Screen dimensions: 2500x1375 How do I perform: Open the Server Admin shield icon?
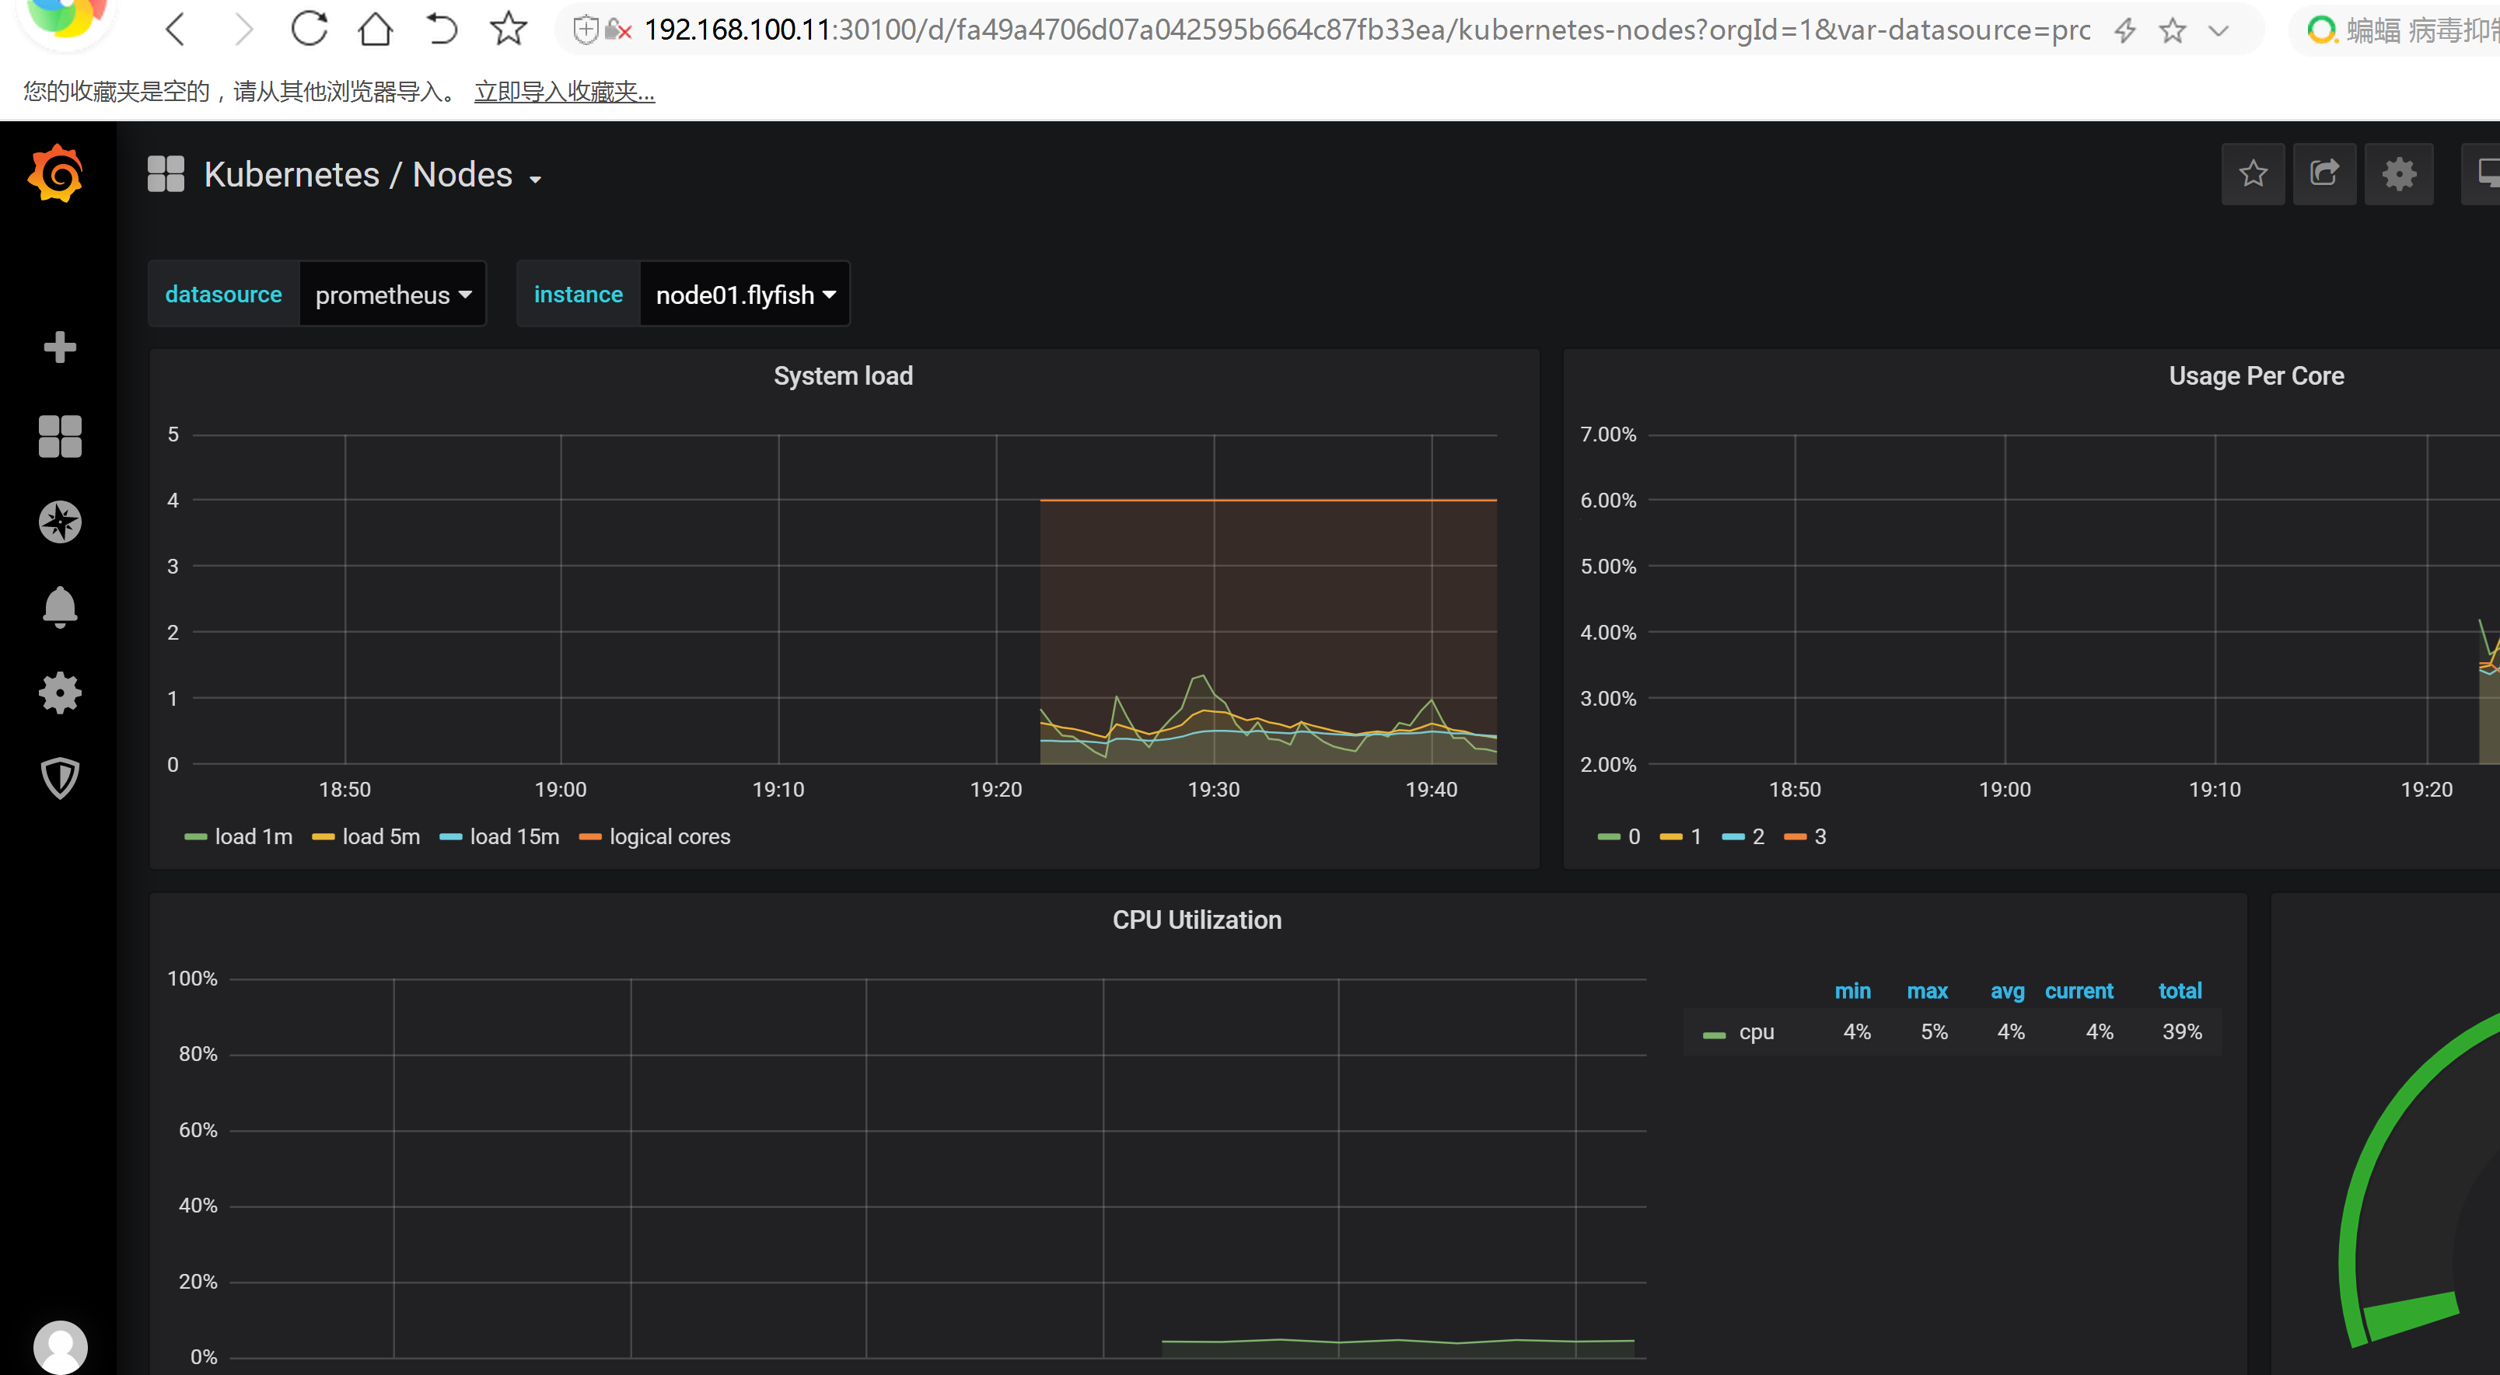pyautogui.click(x=59, y=778)
